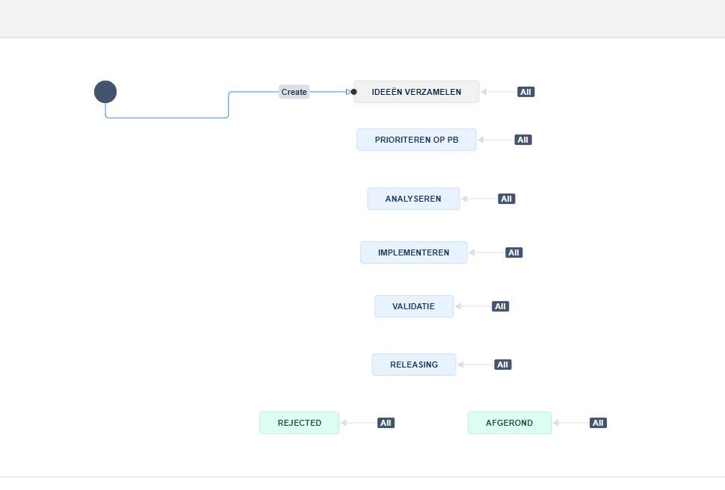Click the All badge next to PRIORITEREN OP PB
725x490 pixels.
click(522, 140)
